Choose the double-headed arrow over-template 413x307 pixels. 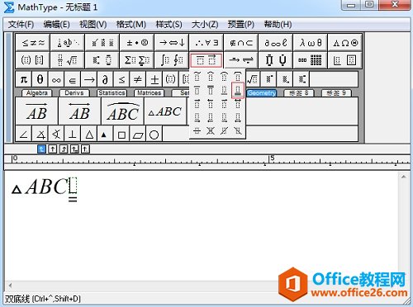[x=238, y=104]
